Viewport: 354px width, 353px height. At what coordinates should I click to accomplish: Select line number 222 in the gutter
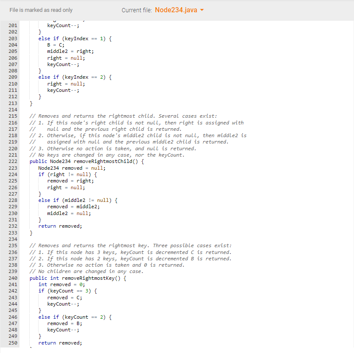point(13,161)
